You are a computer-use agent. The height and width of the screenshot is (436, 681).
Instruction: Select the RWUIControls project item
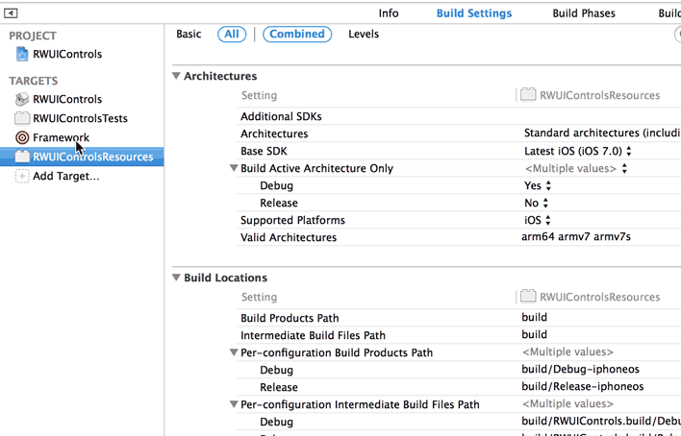pos(67,54)
